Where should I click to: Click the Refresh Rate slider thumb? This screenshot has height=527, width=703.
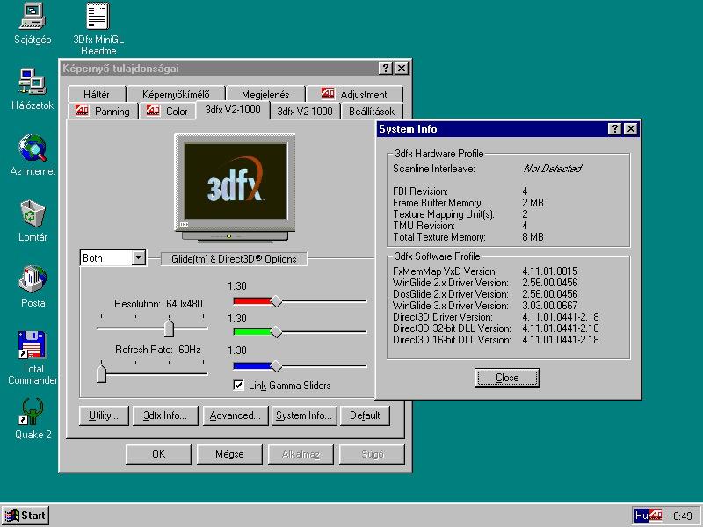101,372
